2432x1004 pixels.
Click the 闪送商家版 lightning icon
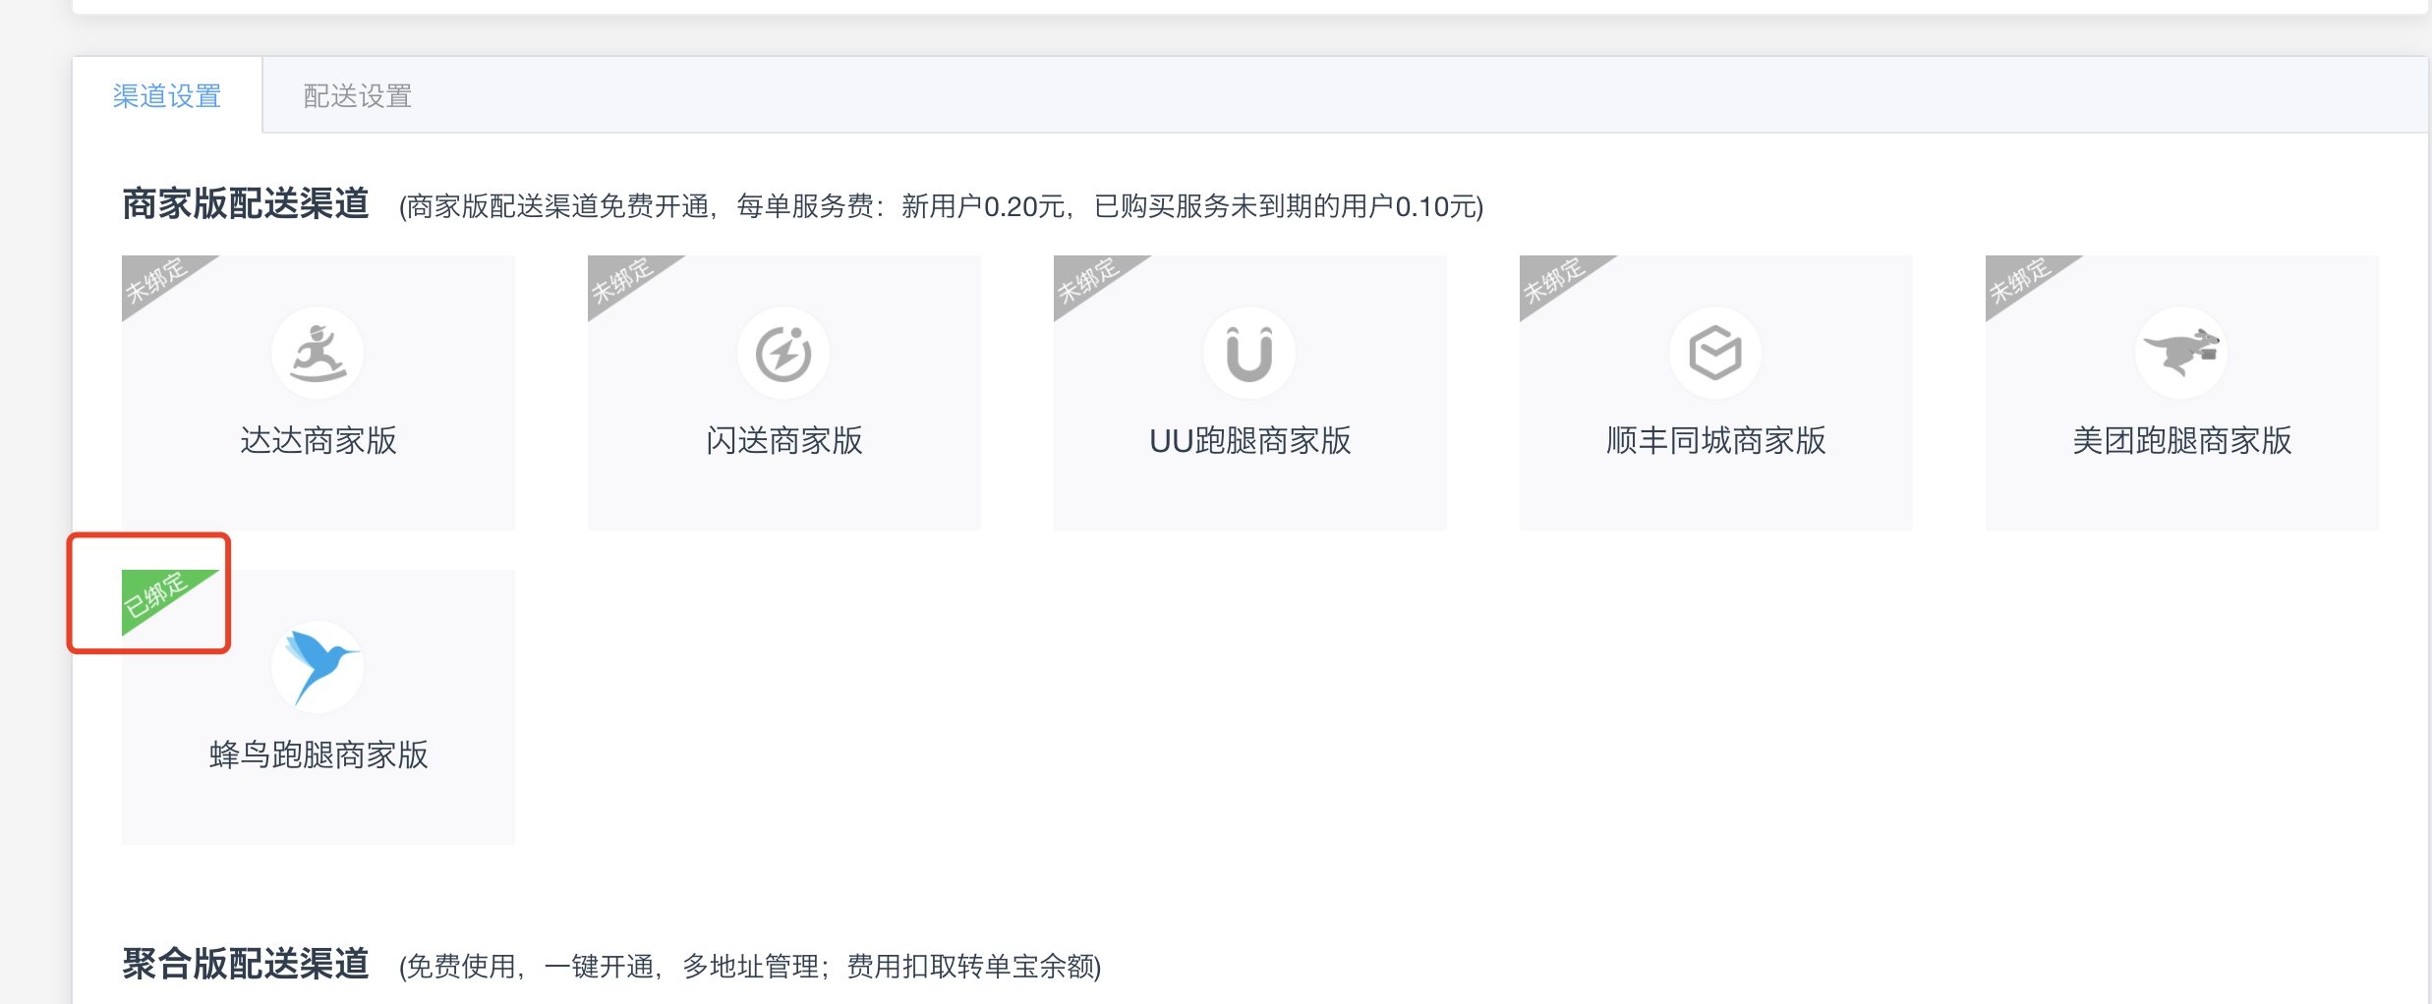click(783, 353)
